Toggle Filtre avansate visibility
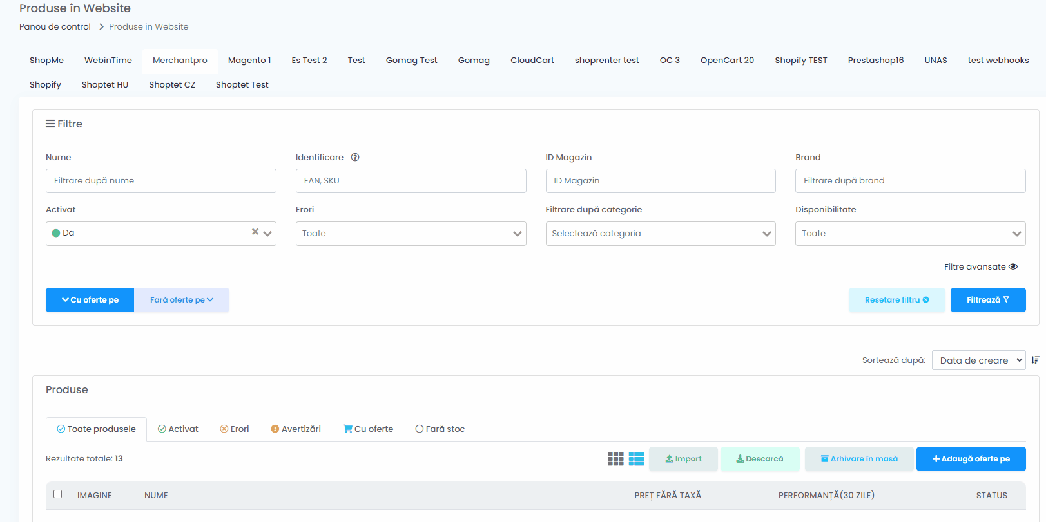The image size is (1046, 522). pos(981,266)
